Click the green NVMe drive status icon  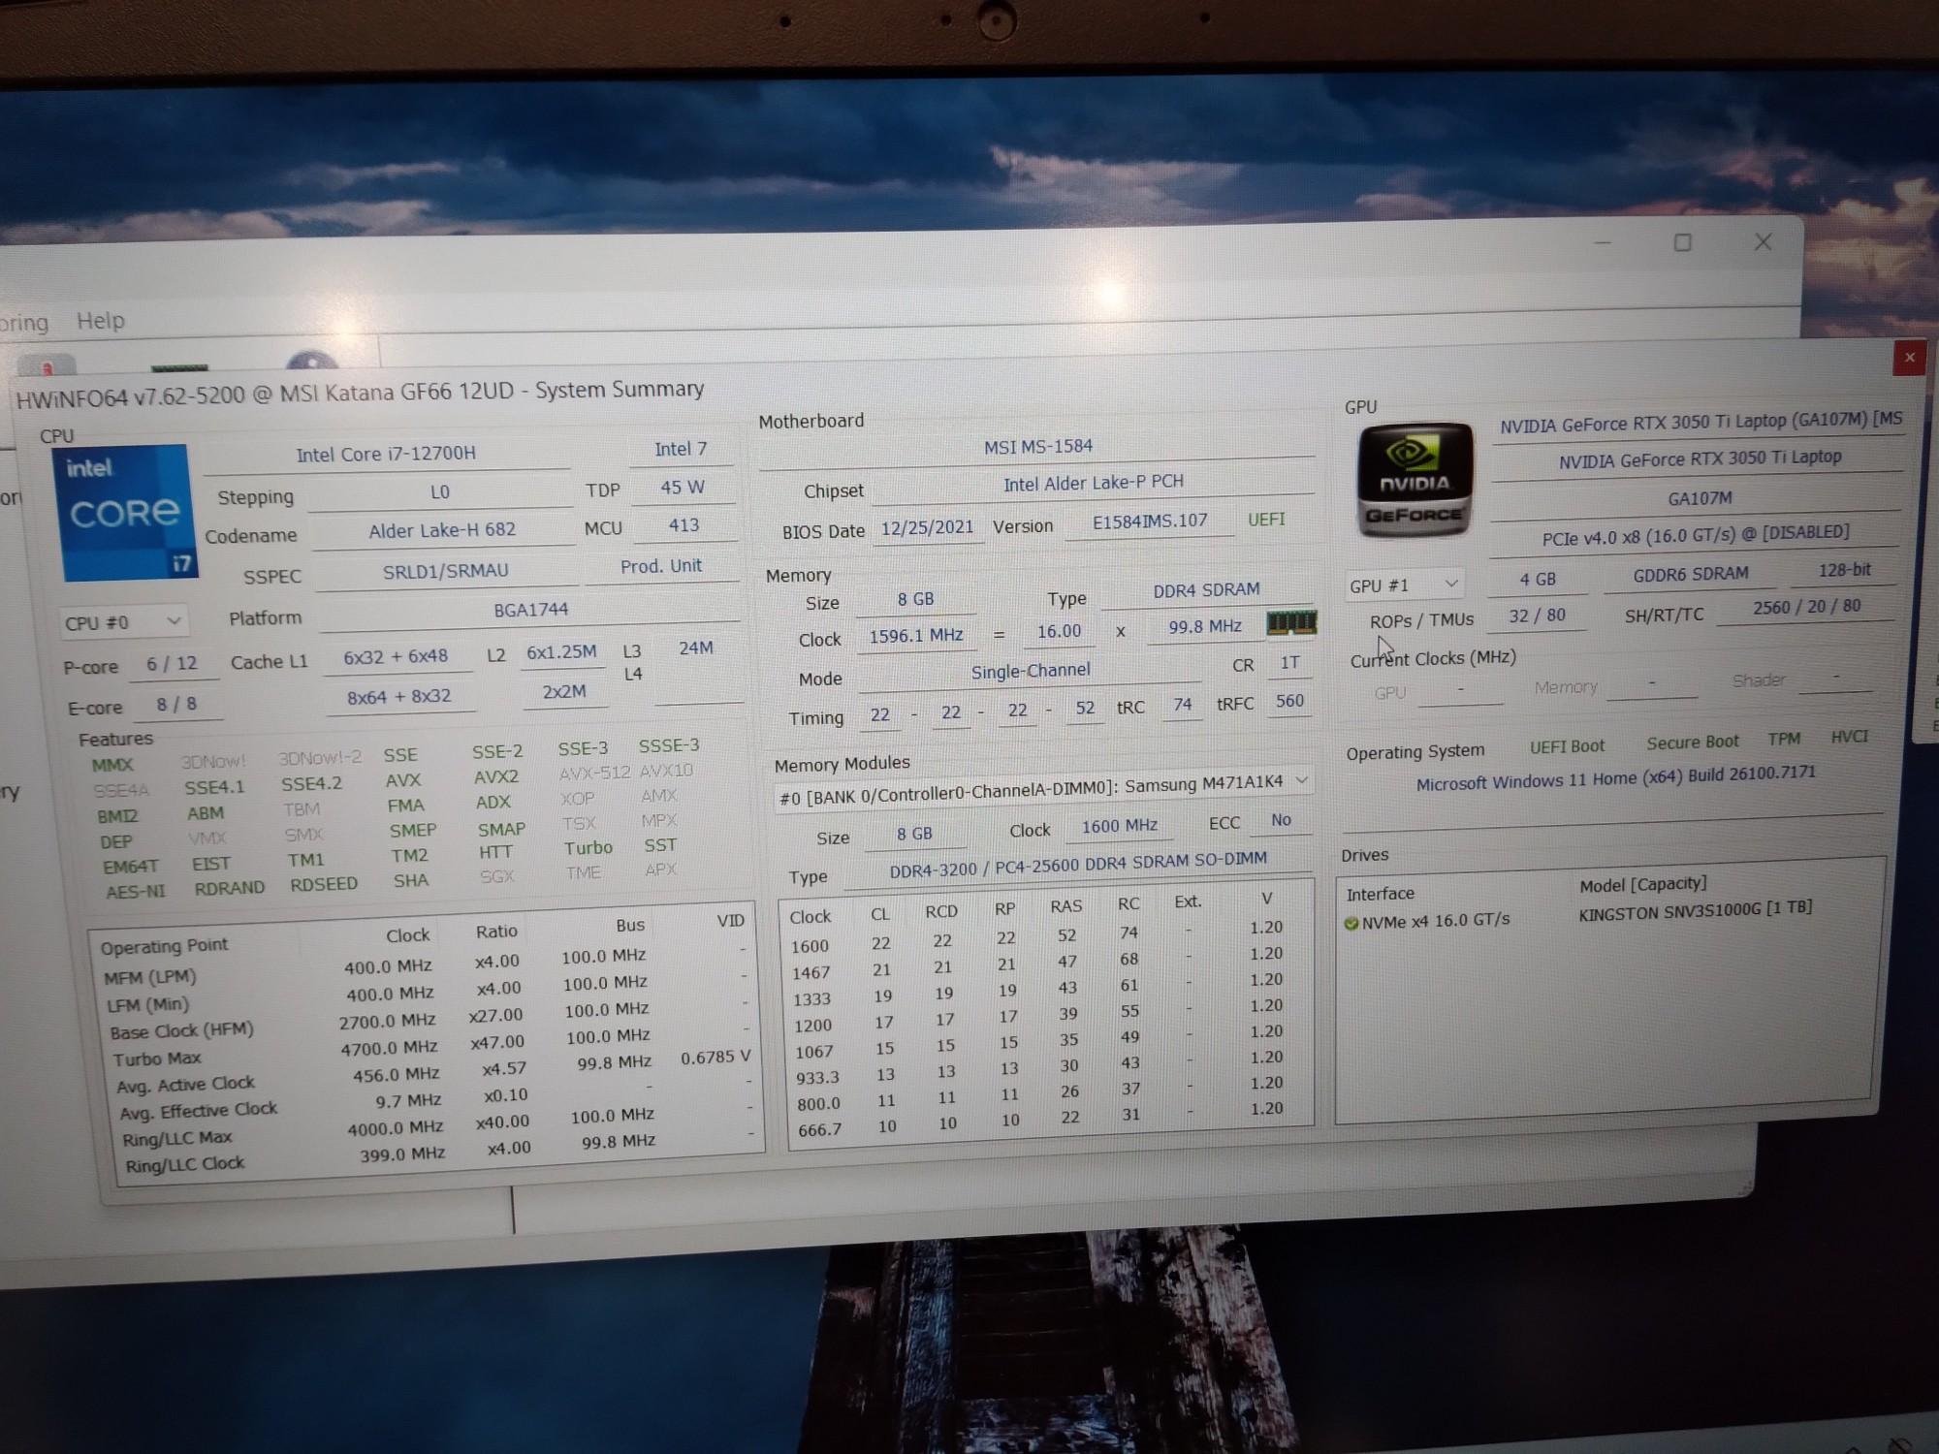click(x=1351, y=923)
